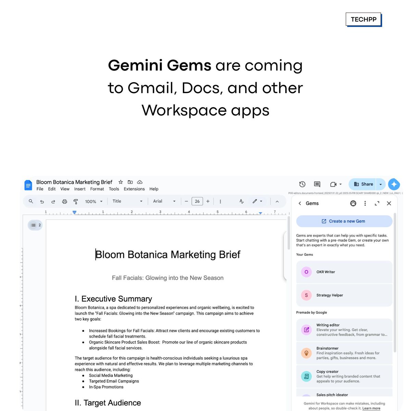The image size is (411, 411).
Task: Click the paw icon in the Gems panel
Action: tap(353, 203)
